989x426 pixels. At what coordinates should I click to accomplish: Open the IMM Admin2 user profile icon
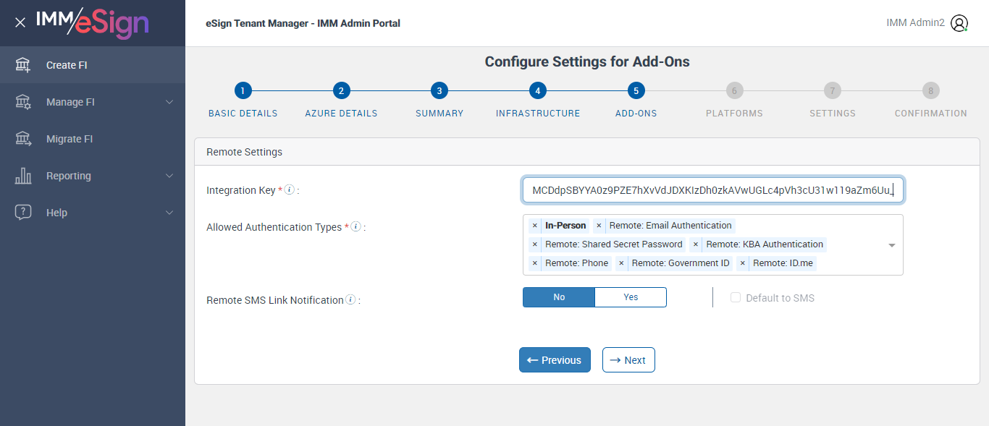(959, 23)
